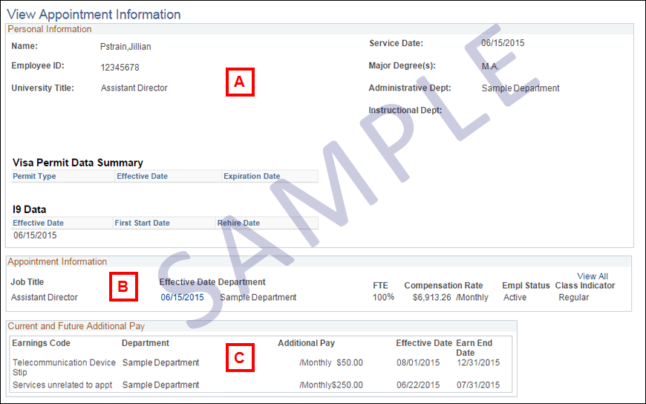Image resolution: width=646 pixels, height=404 pixels.
Task: Sort Visa Permit table by Effective Date header
Action: 142,176
